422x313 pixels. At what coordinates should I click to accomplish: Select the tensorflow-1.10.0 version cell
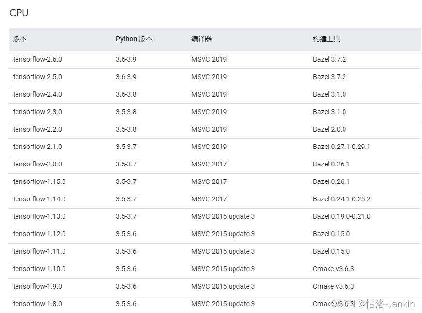click(39, 269)
